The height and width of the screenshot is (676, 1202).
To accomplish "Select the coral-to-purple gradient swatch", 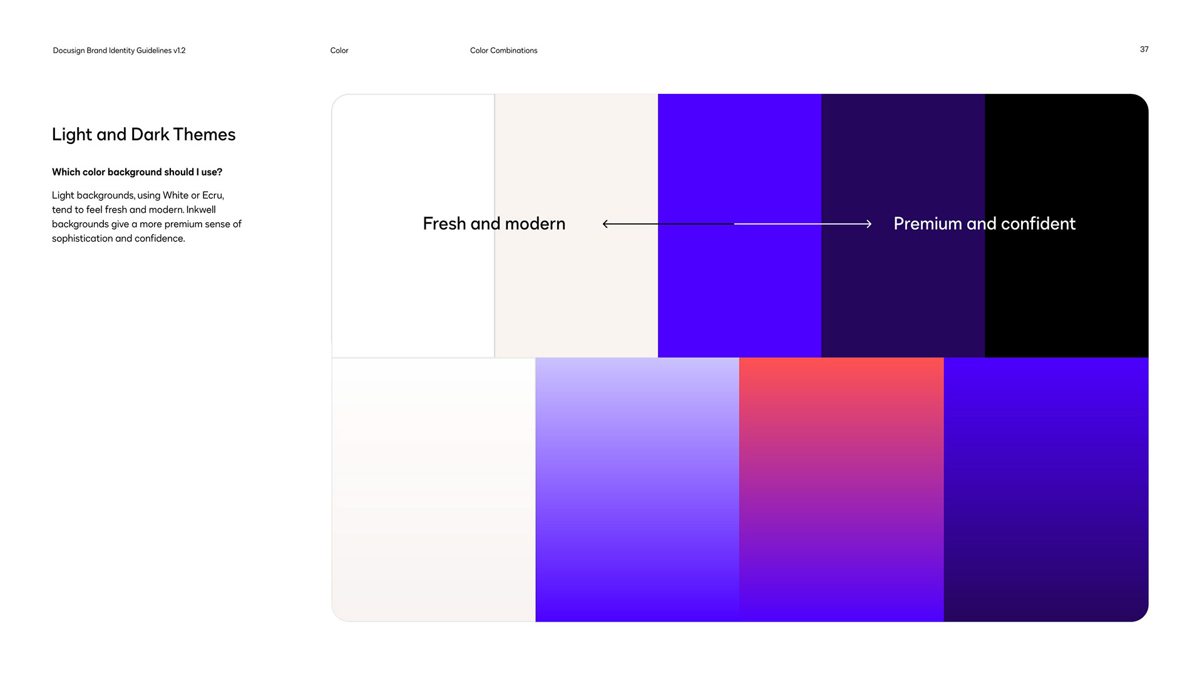I will tap(841, 489).
